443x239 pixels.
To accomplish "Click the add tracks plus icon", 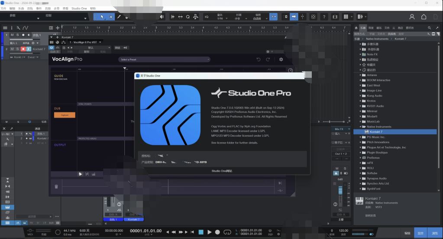I will click(58, 28).
